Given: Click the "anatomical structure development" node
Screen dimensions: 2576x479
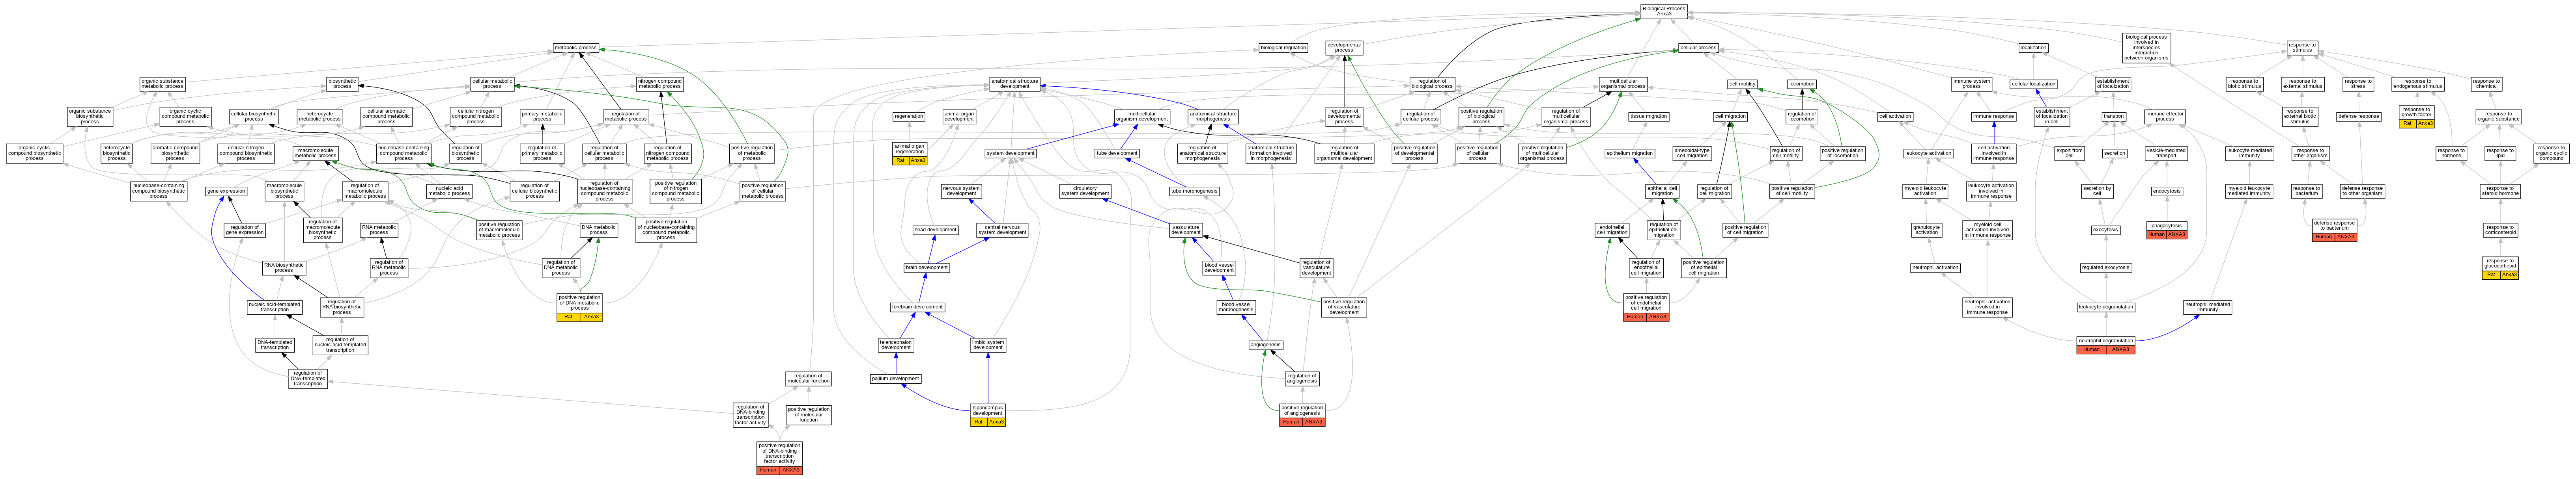Looking at the screenshot, I should 1015,84.
